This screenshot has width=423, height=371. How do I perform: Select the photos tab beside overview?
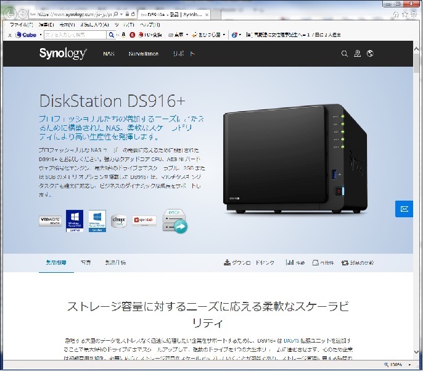click(x=86, y=263)
